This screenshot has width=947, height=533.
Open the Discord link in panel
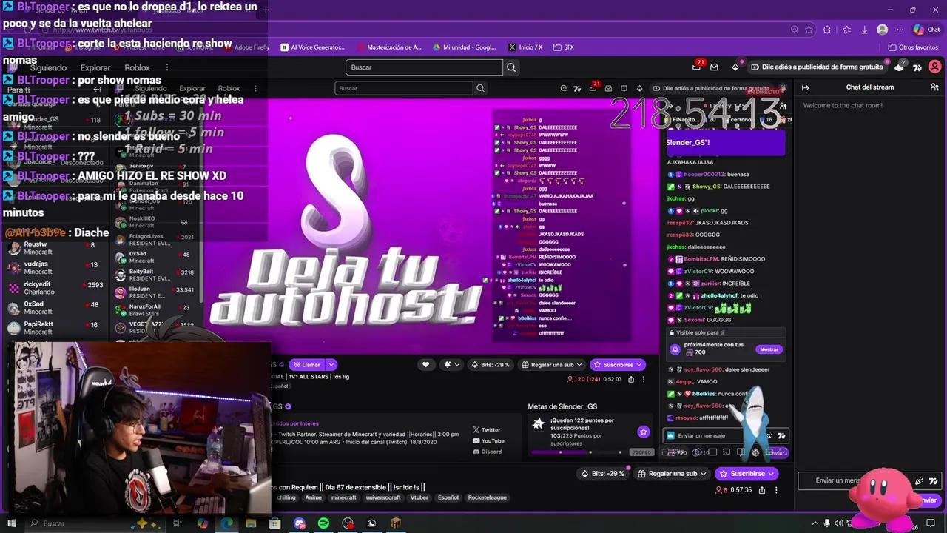pyautogui.click(x=488, y=452)
